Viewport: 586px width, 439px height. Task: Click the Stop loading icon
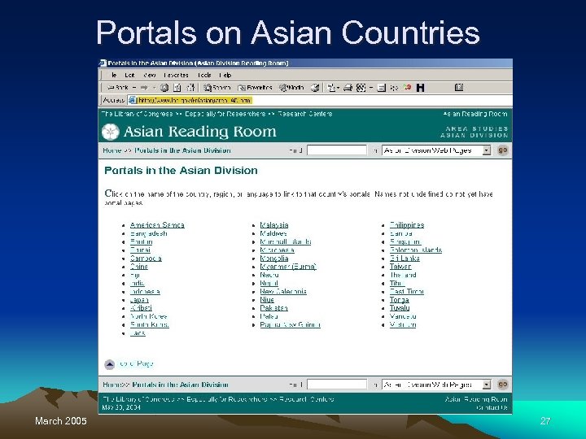point(164,88)
